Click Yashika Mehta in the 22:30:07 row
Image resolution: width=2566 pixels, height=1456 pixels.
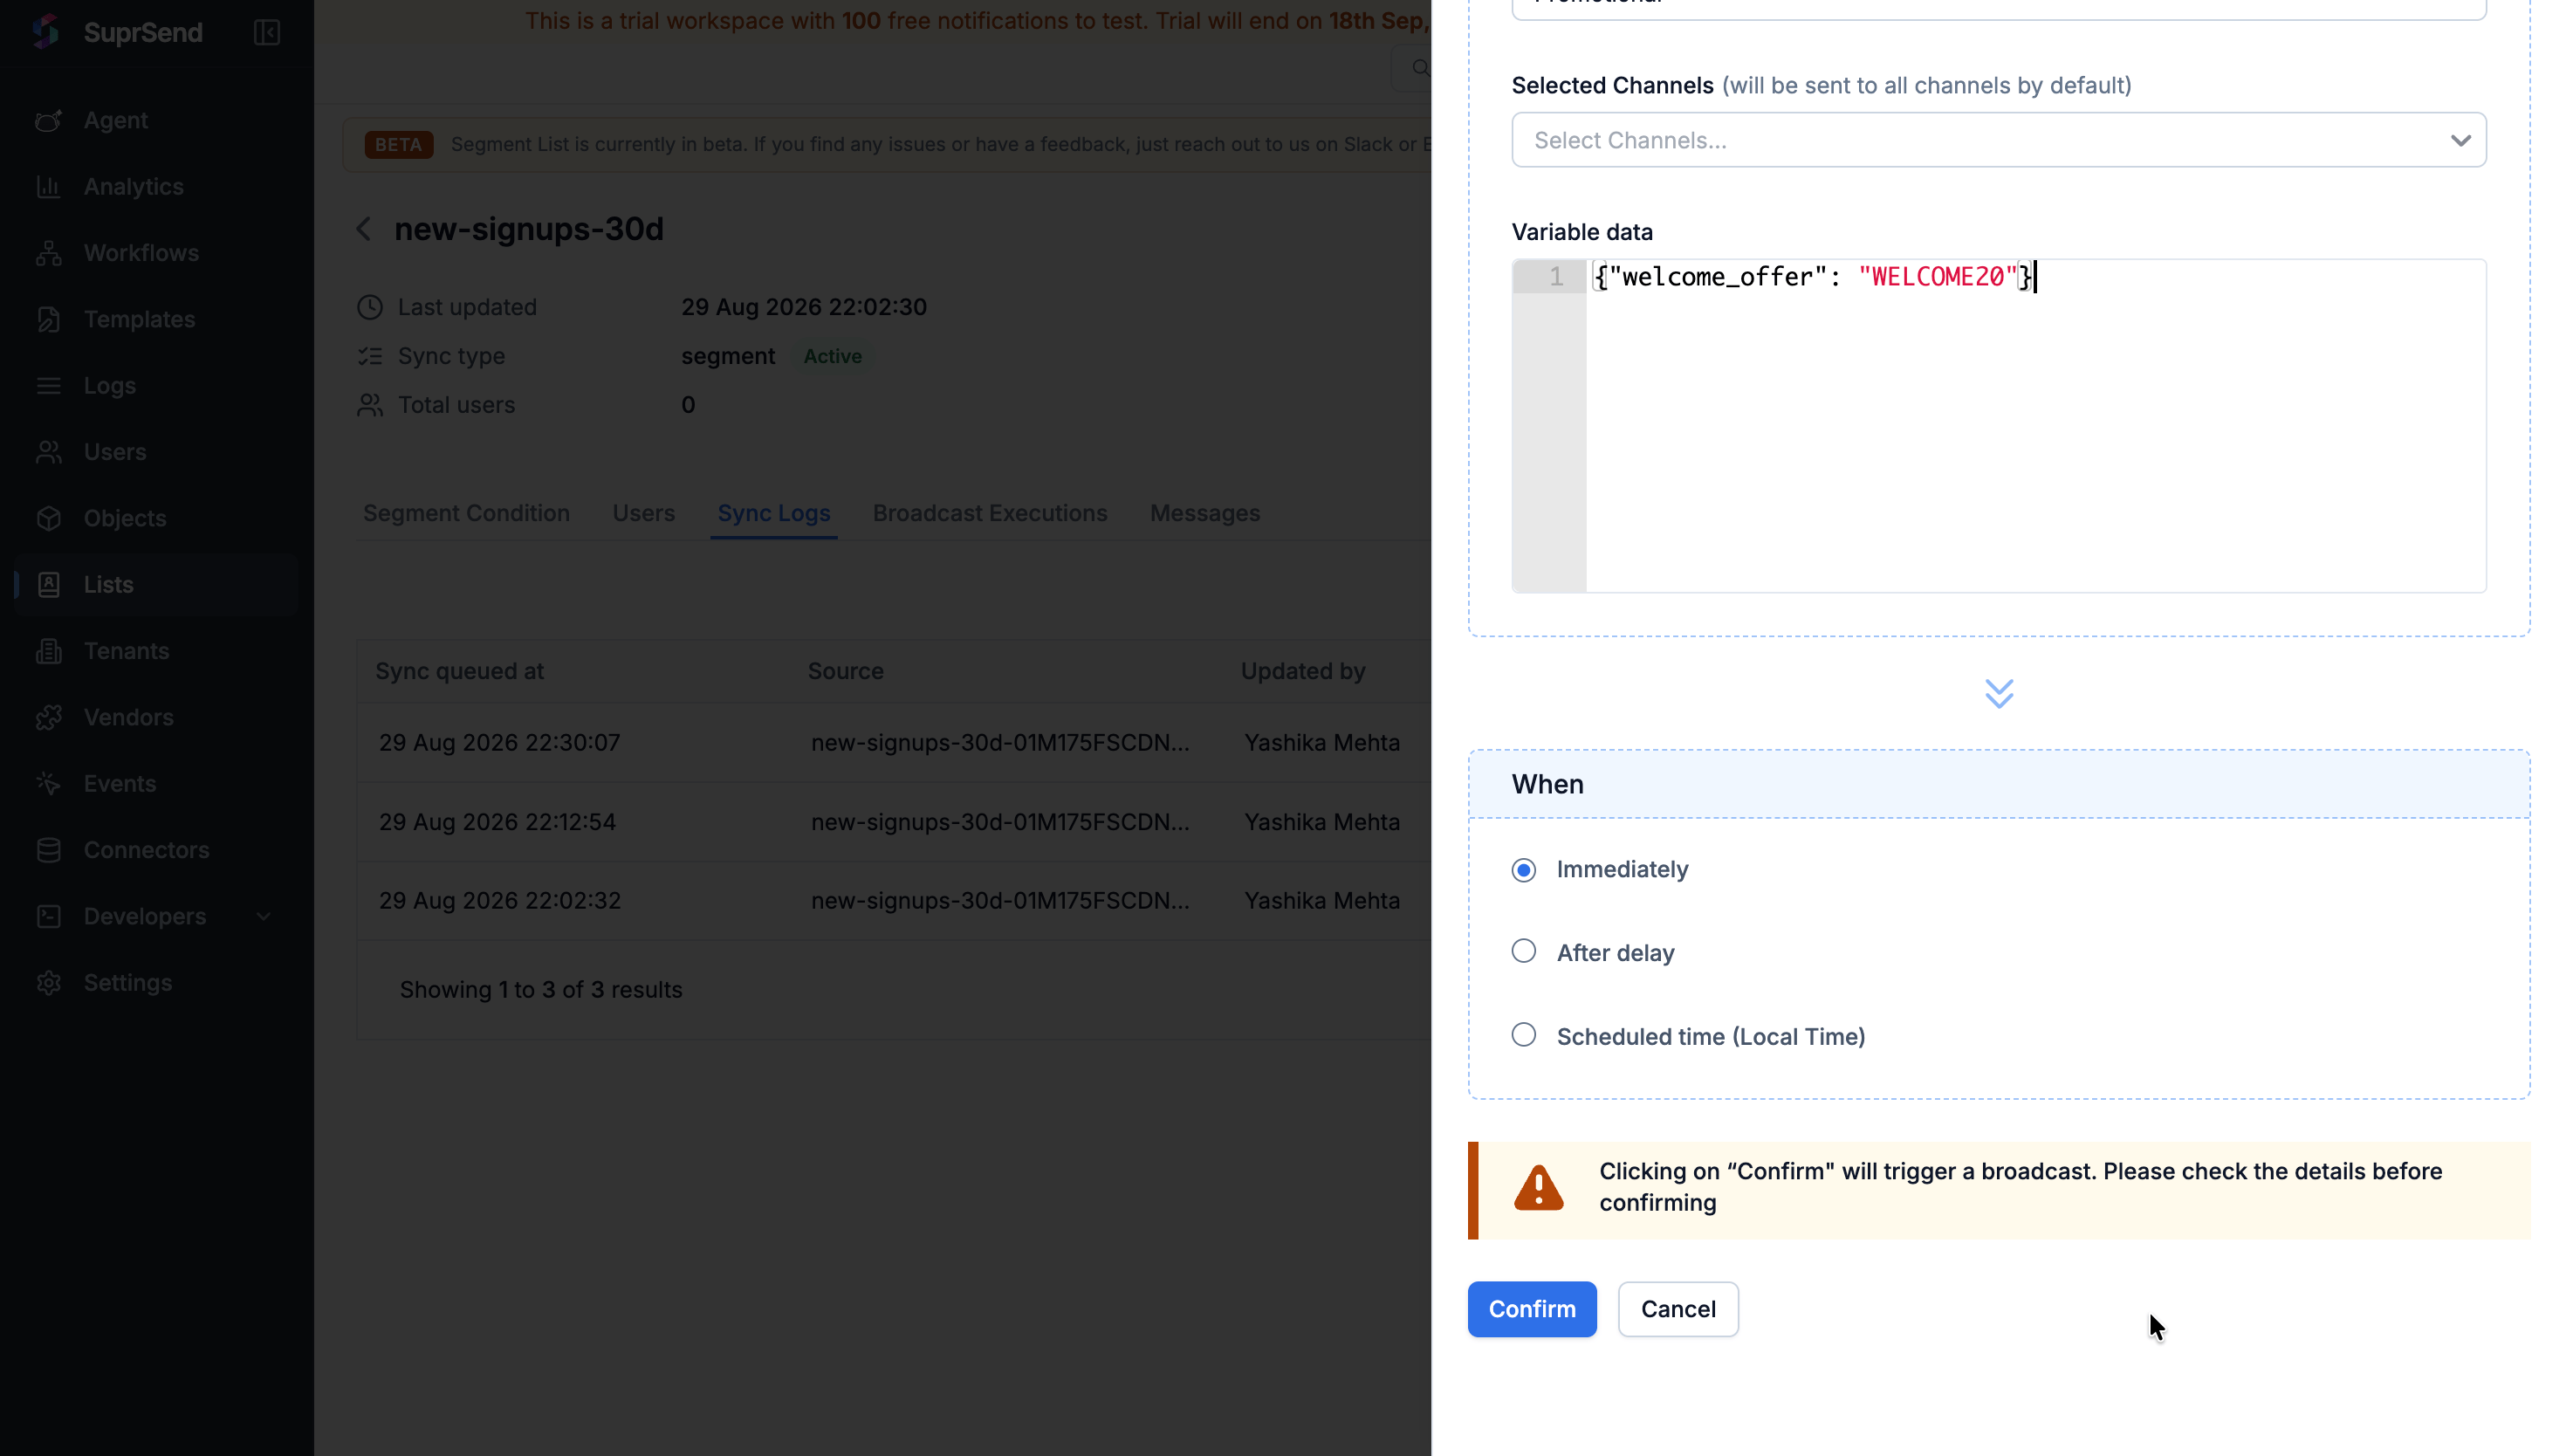coord(1321,743)
